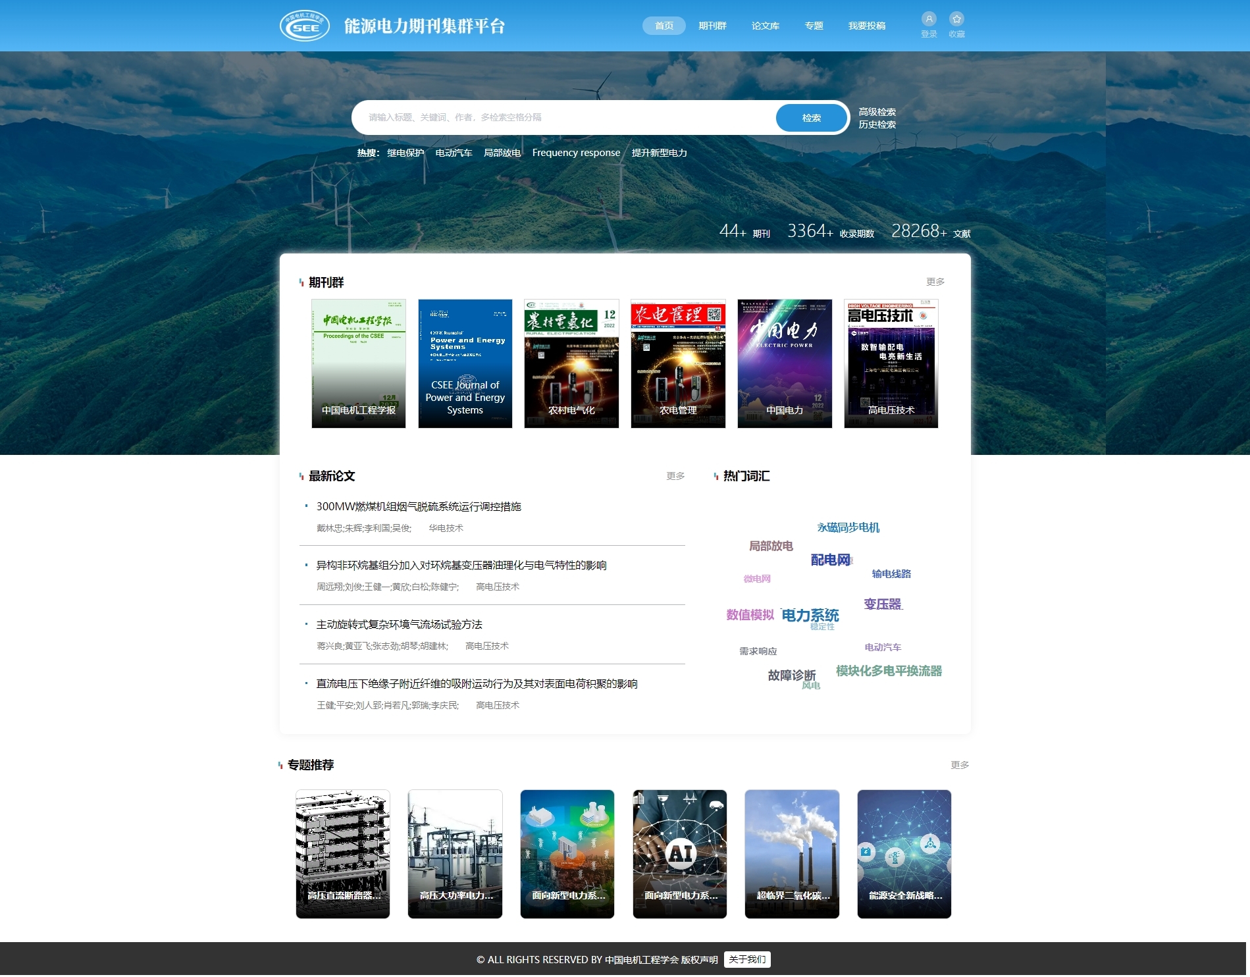Open 高压直流断路器 topic card
Image resolution: width=1250 pixels, height=977 pixels.
(343, 854)
